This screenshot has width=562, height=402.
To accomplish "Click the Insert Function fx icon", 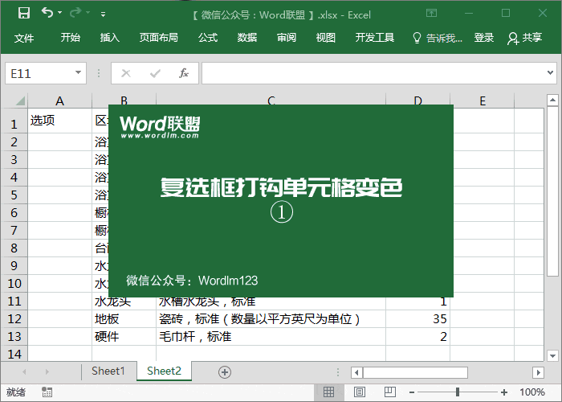I will (x=184, y=73).
